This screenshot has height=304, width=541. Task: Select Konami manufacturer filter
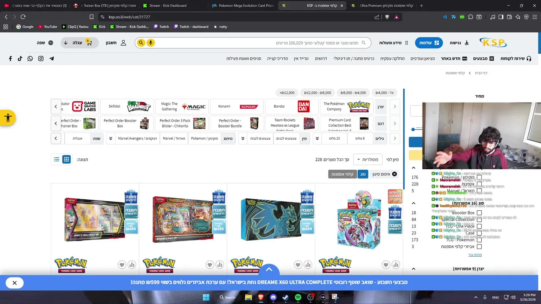click(x=237, y=106)
